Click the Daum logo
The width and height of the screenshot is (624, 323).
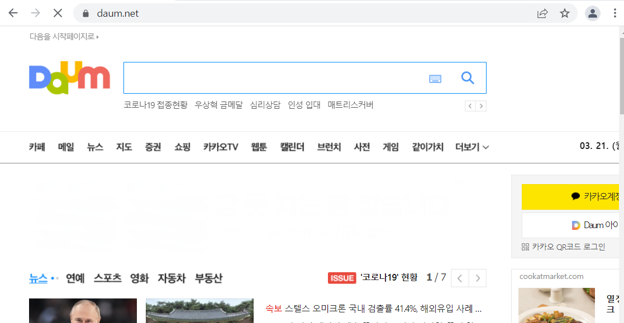coord(69,78)
